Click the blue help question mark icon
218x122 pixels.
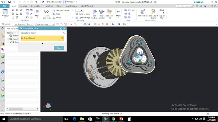click(x=205, y=6)
